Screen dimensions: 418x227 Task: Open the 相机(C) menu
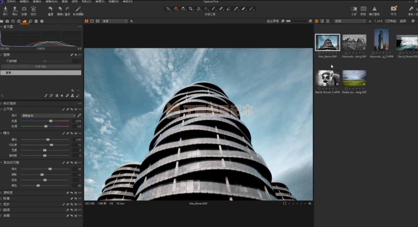[x=86, y=1]
